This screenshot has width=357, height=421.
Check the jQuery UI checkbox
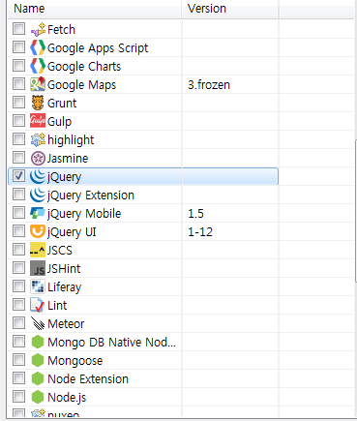pos(18,231)
